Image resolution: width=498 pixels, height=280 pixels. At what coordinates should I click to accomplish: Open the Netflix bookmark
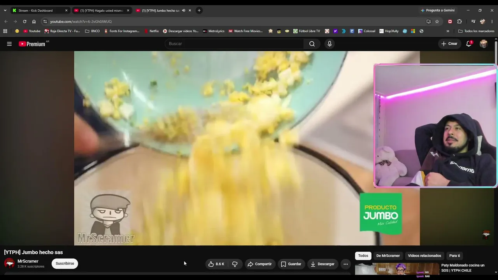point(151,31)
